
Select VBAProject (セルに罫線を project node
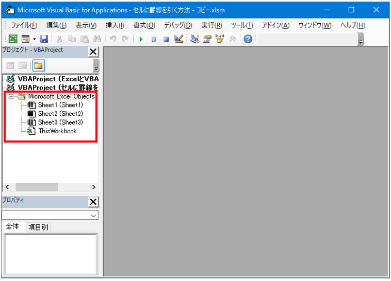click(x=58, y=87)
